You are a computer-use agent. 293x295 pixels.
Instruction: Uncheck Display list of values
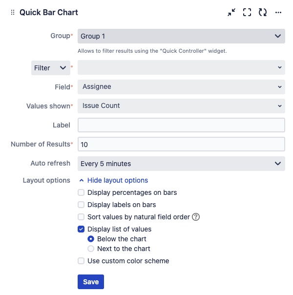tap(81, 229)
